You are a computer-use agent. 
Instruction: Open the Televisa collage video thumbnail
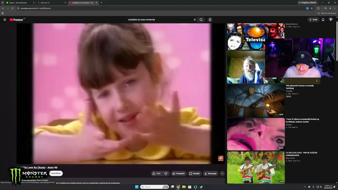(x=246, y=36)
